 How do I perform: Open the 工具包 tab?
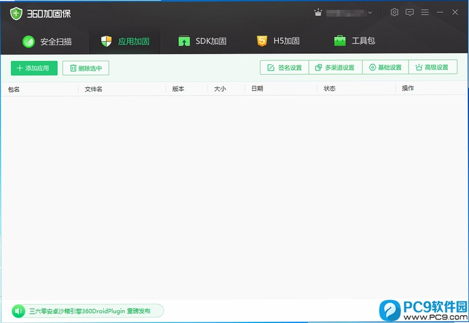tap(355, 40)
